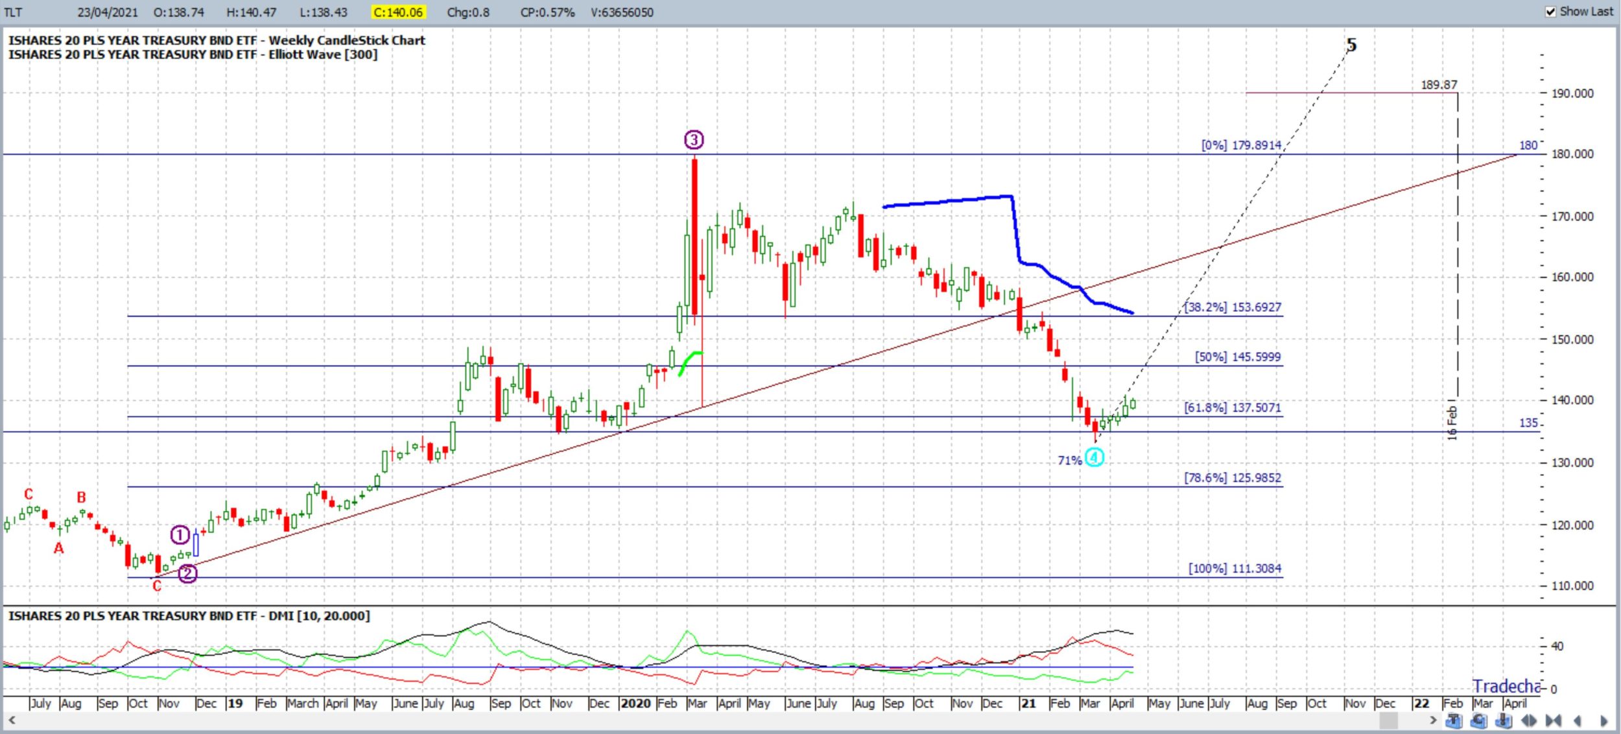Click the horizontal scrollbar thumb
The height and width of the screenshot is (734, 1621).
pyautogui.click(x=1389, y=720)
